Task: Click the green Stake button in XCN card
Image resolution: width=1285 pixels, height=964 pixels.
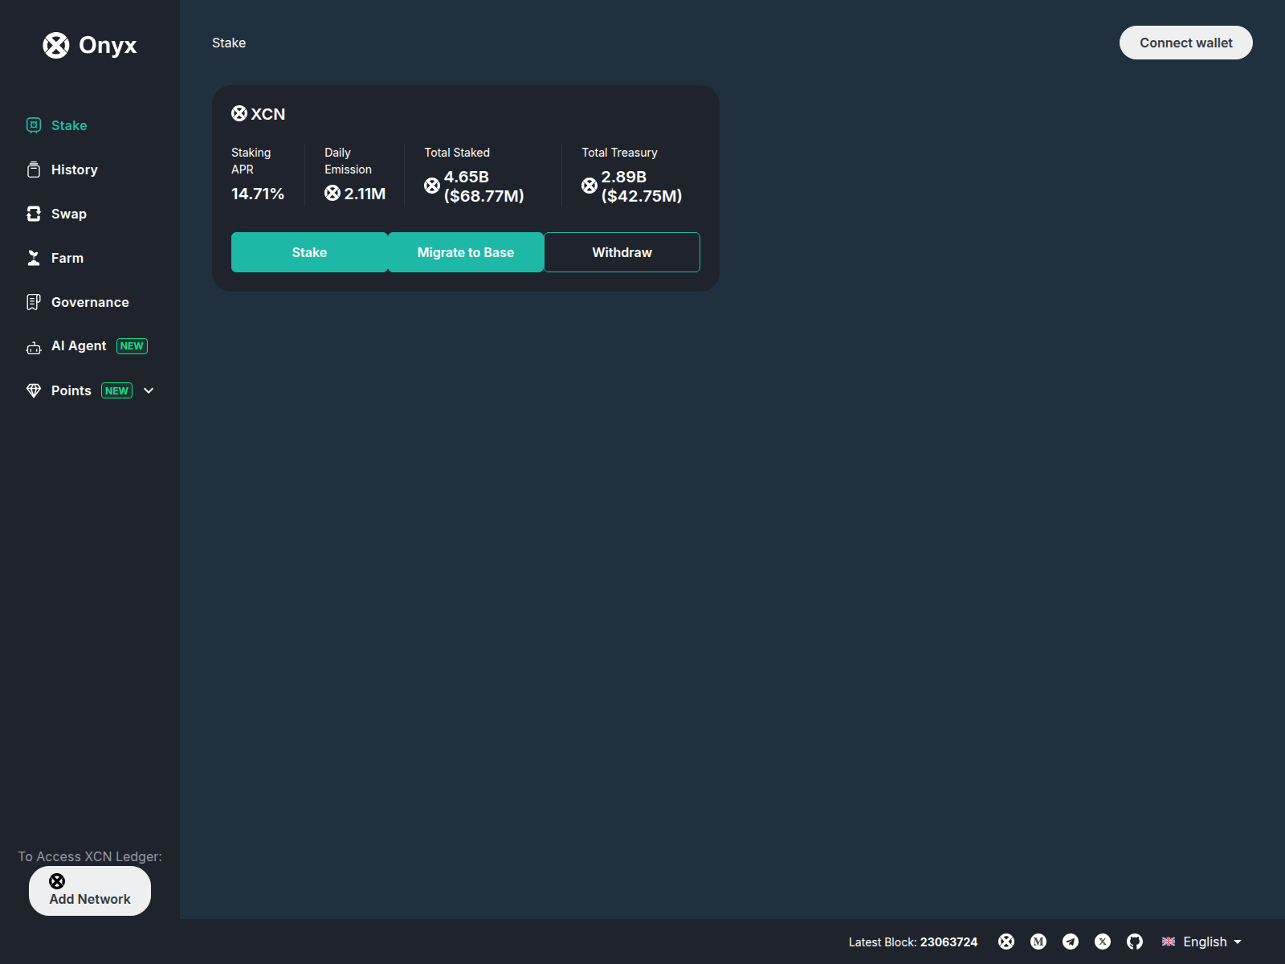Action: click(x=309, y=252)
